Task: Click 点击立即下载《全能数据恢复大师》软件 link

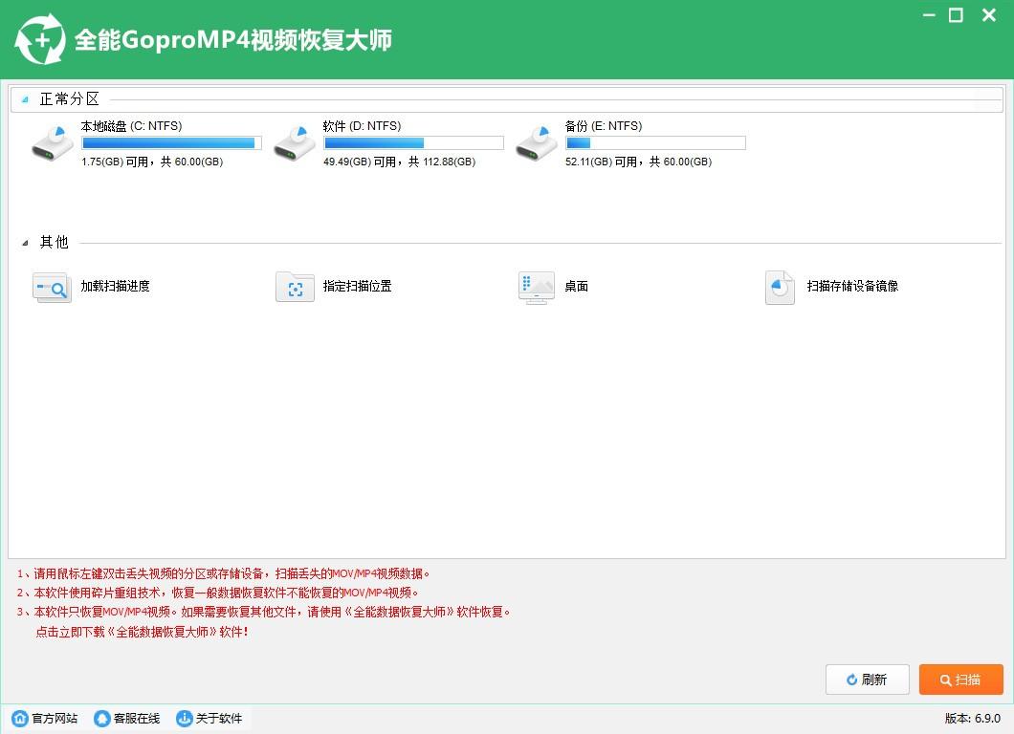Action: (x=142, y=632)
